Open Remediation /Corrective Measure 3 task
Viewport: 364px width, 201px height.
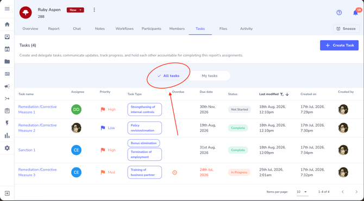click(37, 172)
